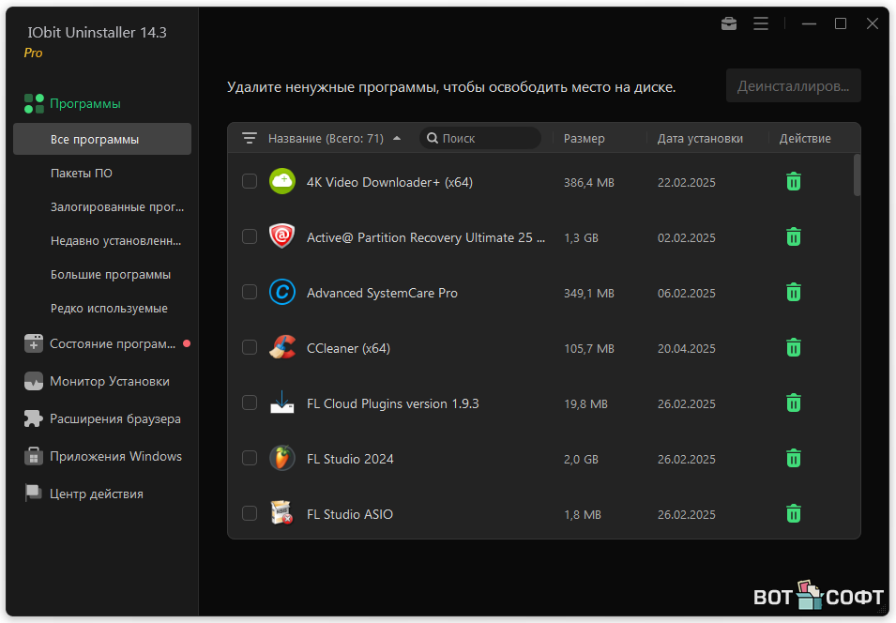
Task: Click the 2,0 GB size value
Action: (581, 459)
